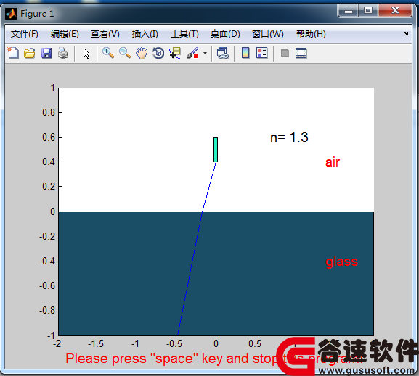Select the Edit Plot arrow tool
Viewport: 419px width, 376px height.
pos(86,53)
